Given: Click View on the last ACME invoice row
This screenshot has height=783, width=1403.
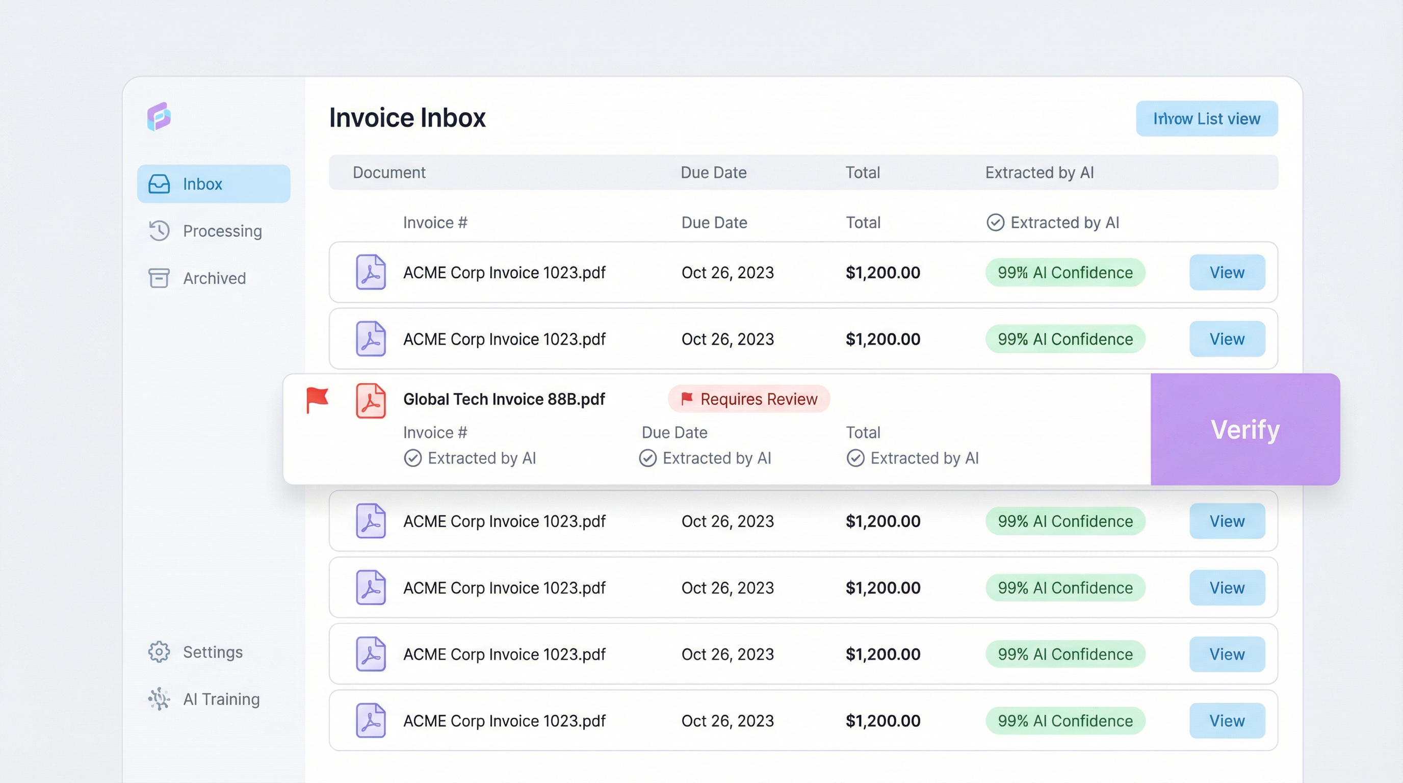Looking at the screenshot, I should (x=1227, y=720).
